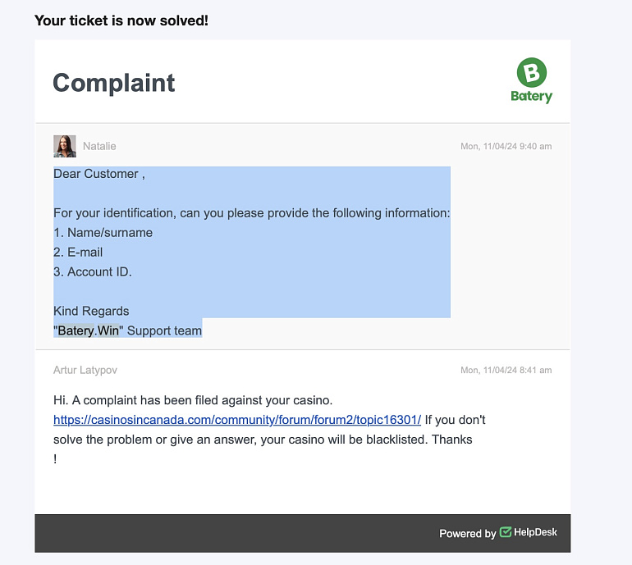Screen dimensions: 632x565
Task: Click the 'Kind Regards' line
Action: [91, 312]
